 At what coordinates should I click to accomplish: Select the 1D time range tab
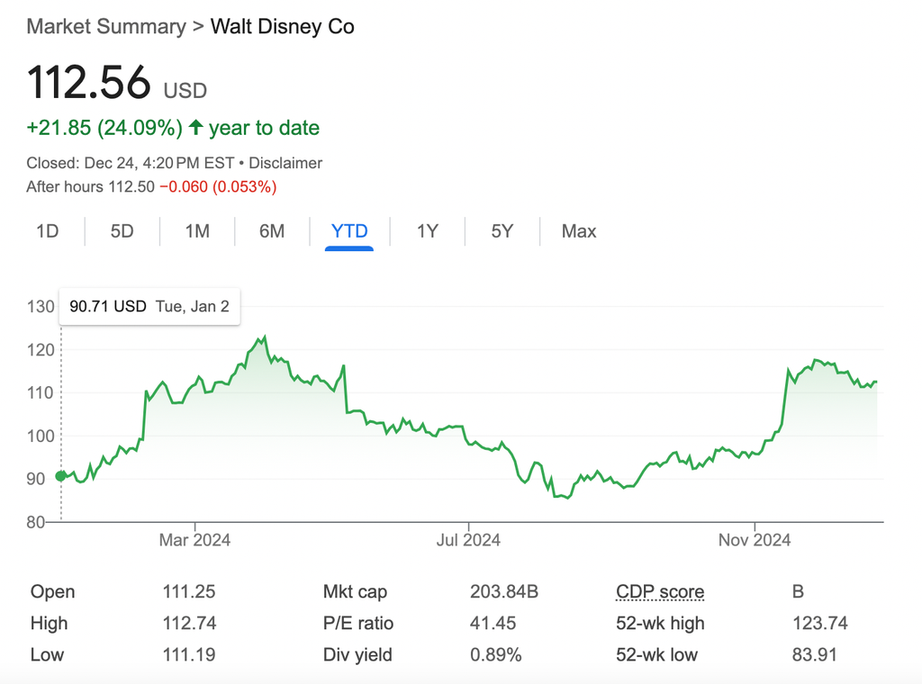[48, 231]
